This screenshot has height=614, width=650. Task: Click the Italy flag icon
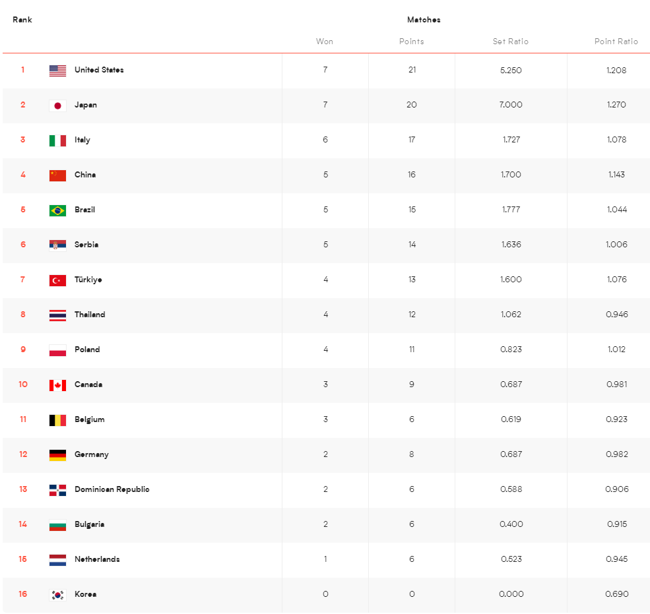[57, 141]
